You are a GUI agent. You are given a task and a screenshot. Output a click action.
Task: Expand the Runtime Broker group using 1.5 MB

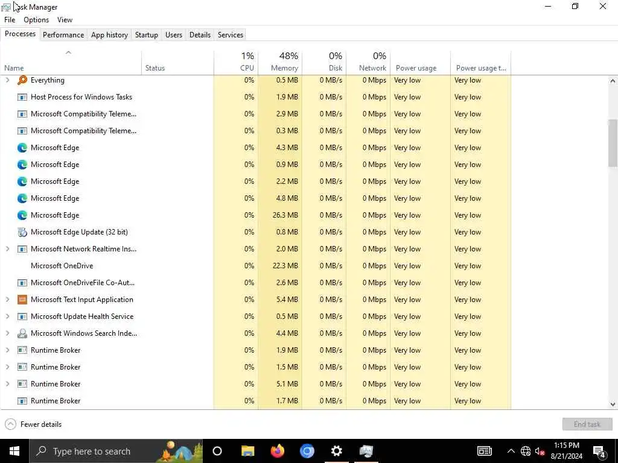click(7, 367)
